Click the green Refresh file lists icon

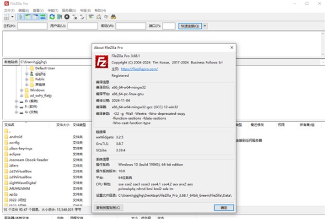pyautogui.click(x=52, y=17)
